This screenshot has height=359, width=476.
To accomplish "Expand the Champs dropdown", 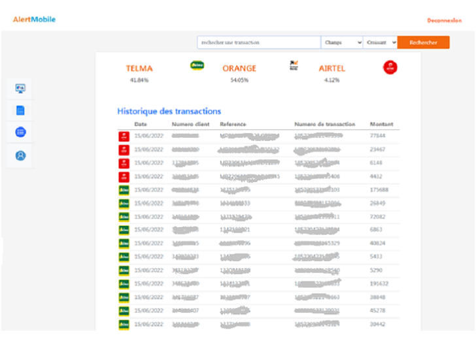I will coord(342,42).
